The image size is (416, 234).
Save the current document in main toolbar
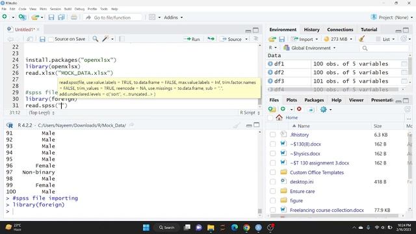point(51,18)
